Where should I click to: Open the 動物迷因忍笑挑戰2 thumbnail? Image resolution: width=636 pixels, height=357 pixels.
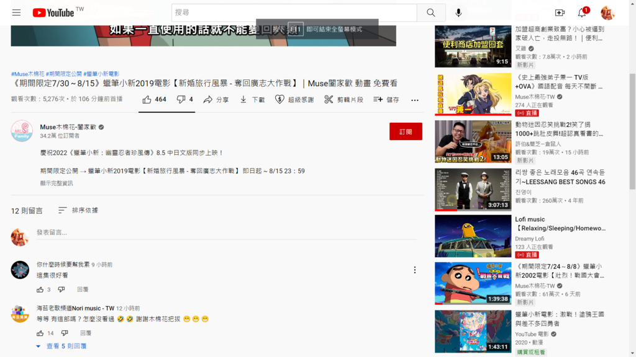point(473,142)
